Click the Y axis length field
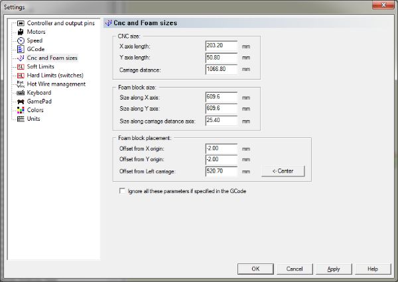Viewport: 398px width, 282px height. 222,58
